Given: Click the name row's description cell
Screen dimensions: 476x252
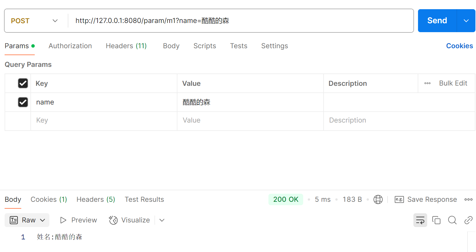Looking at the screenshot, I should (x=399, y=102).
